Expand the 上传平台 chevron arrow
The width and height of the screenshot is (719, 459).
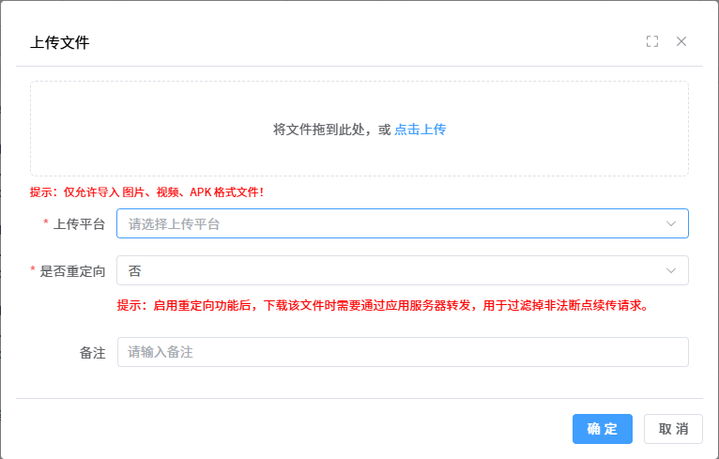coord(671,223)
